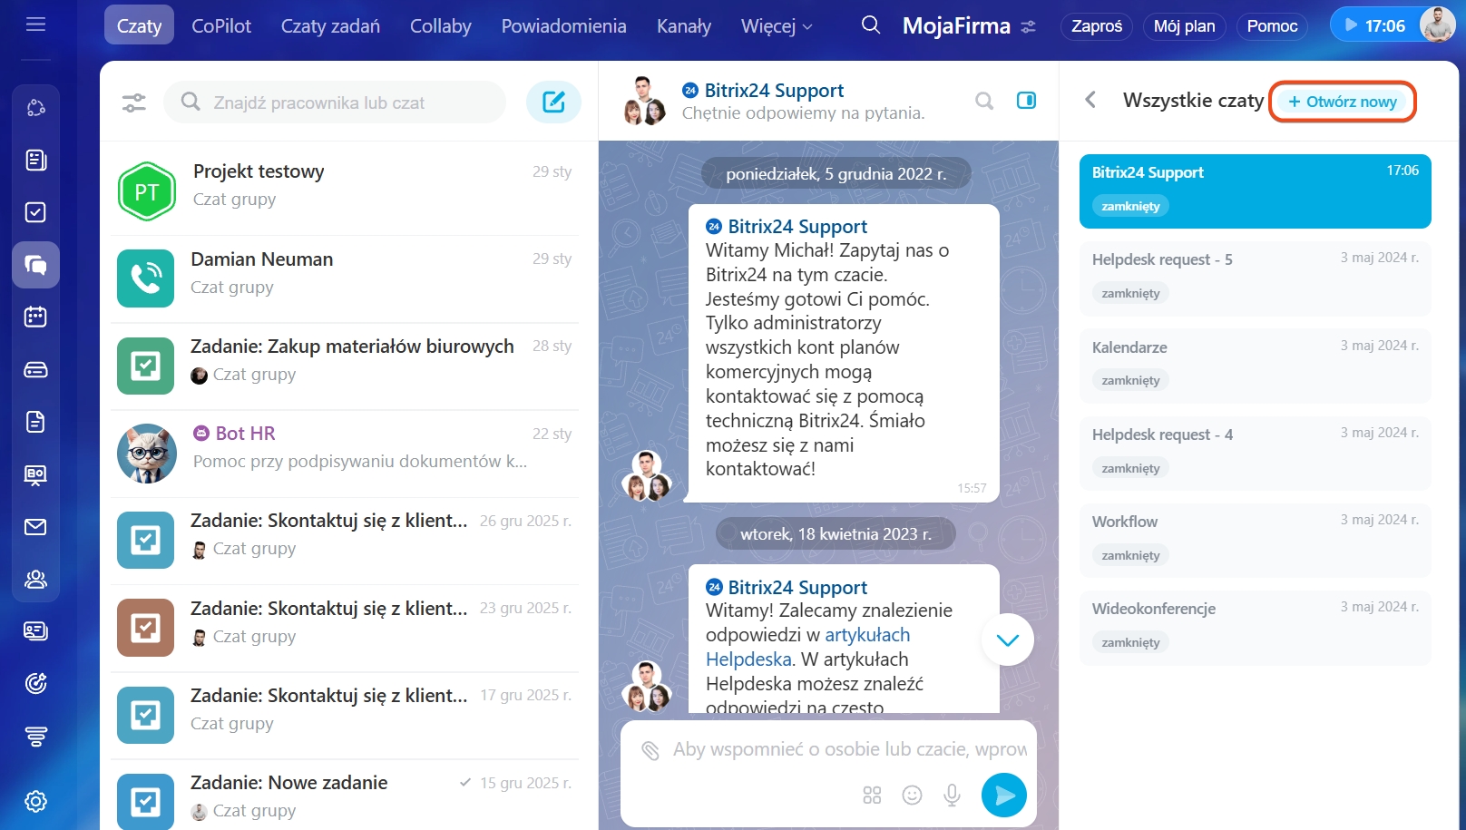Viewport: 1466px width, 830px height.
Task: Switch to the Collaby tab
Action: coord(441,25)
